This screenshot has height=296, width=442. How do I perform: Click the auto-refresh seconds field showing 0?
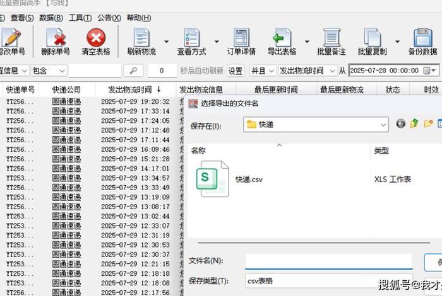point(162,71)
